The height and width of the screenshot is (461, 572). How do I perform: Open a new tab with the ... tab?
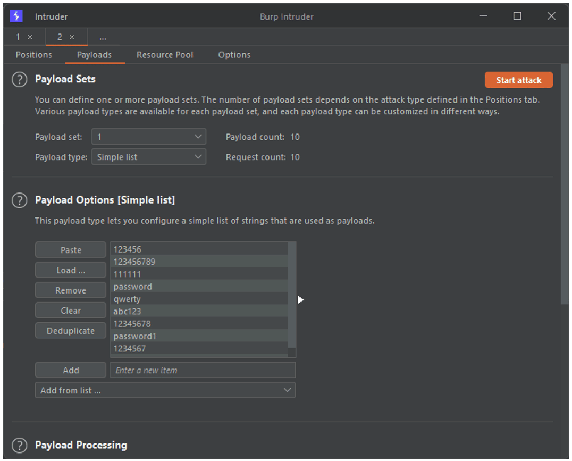click(103, 37)
